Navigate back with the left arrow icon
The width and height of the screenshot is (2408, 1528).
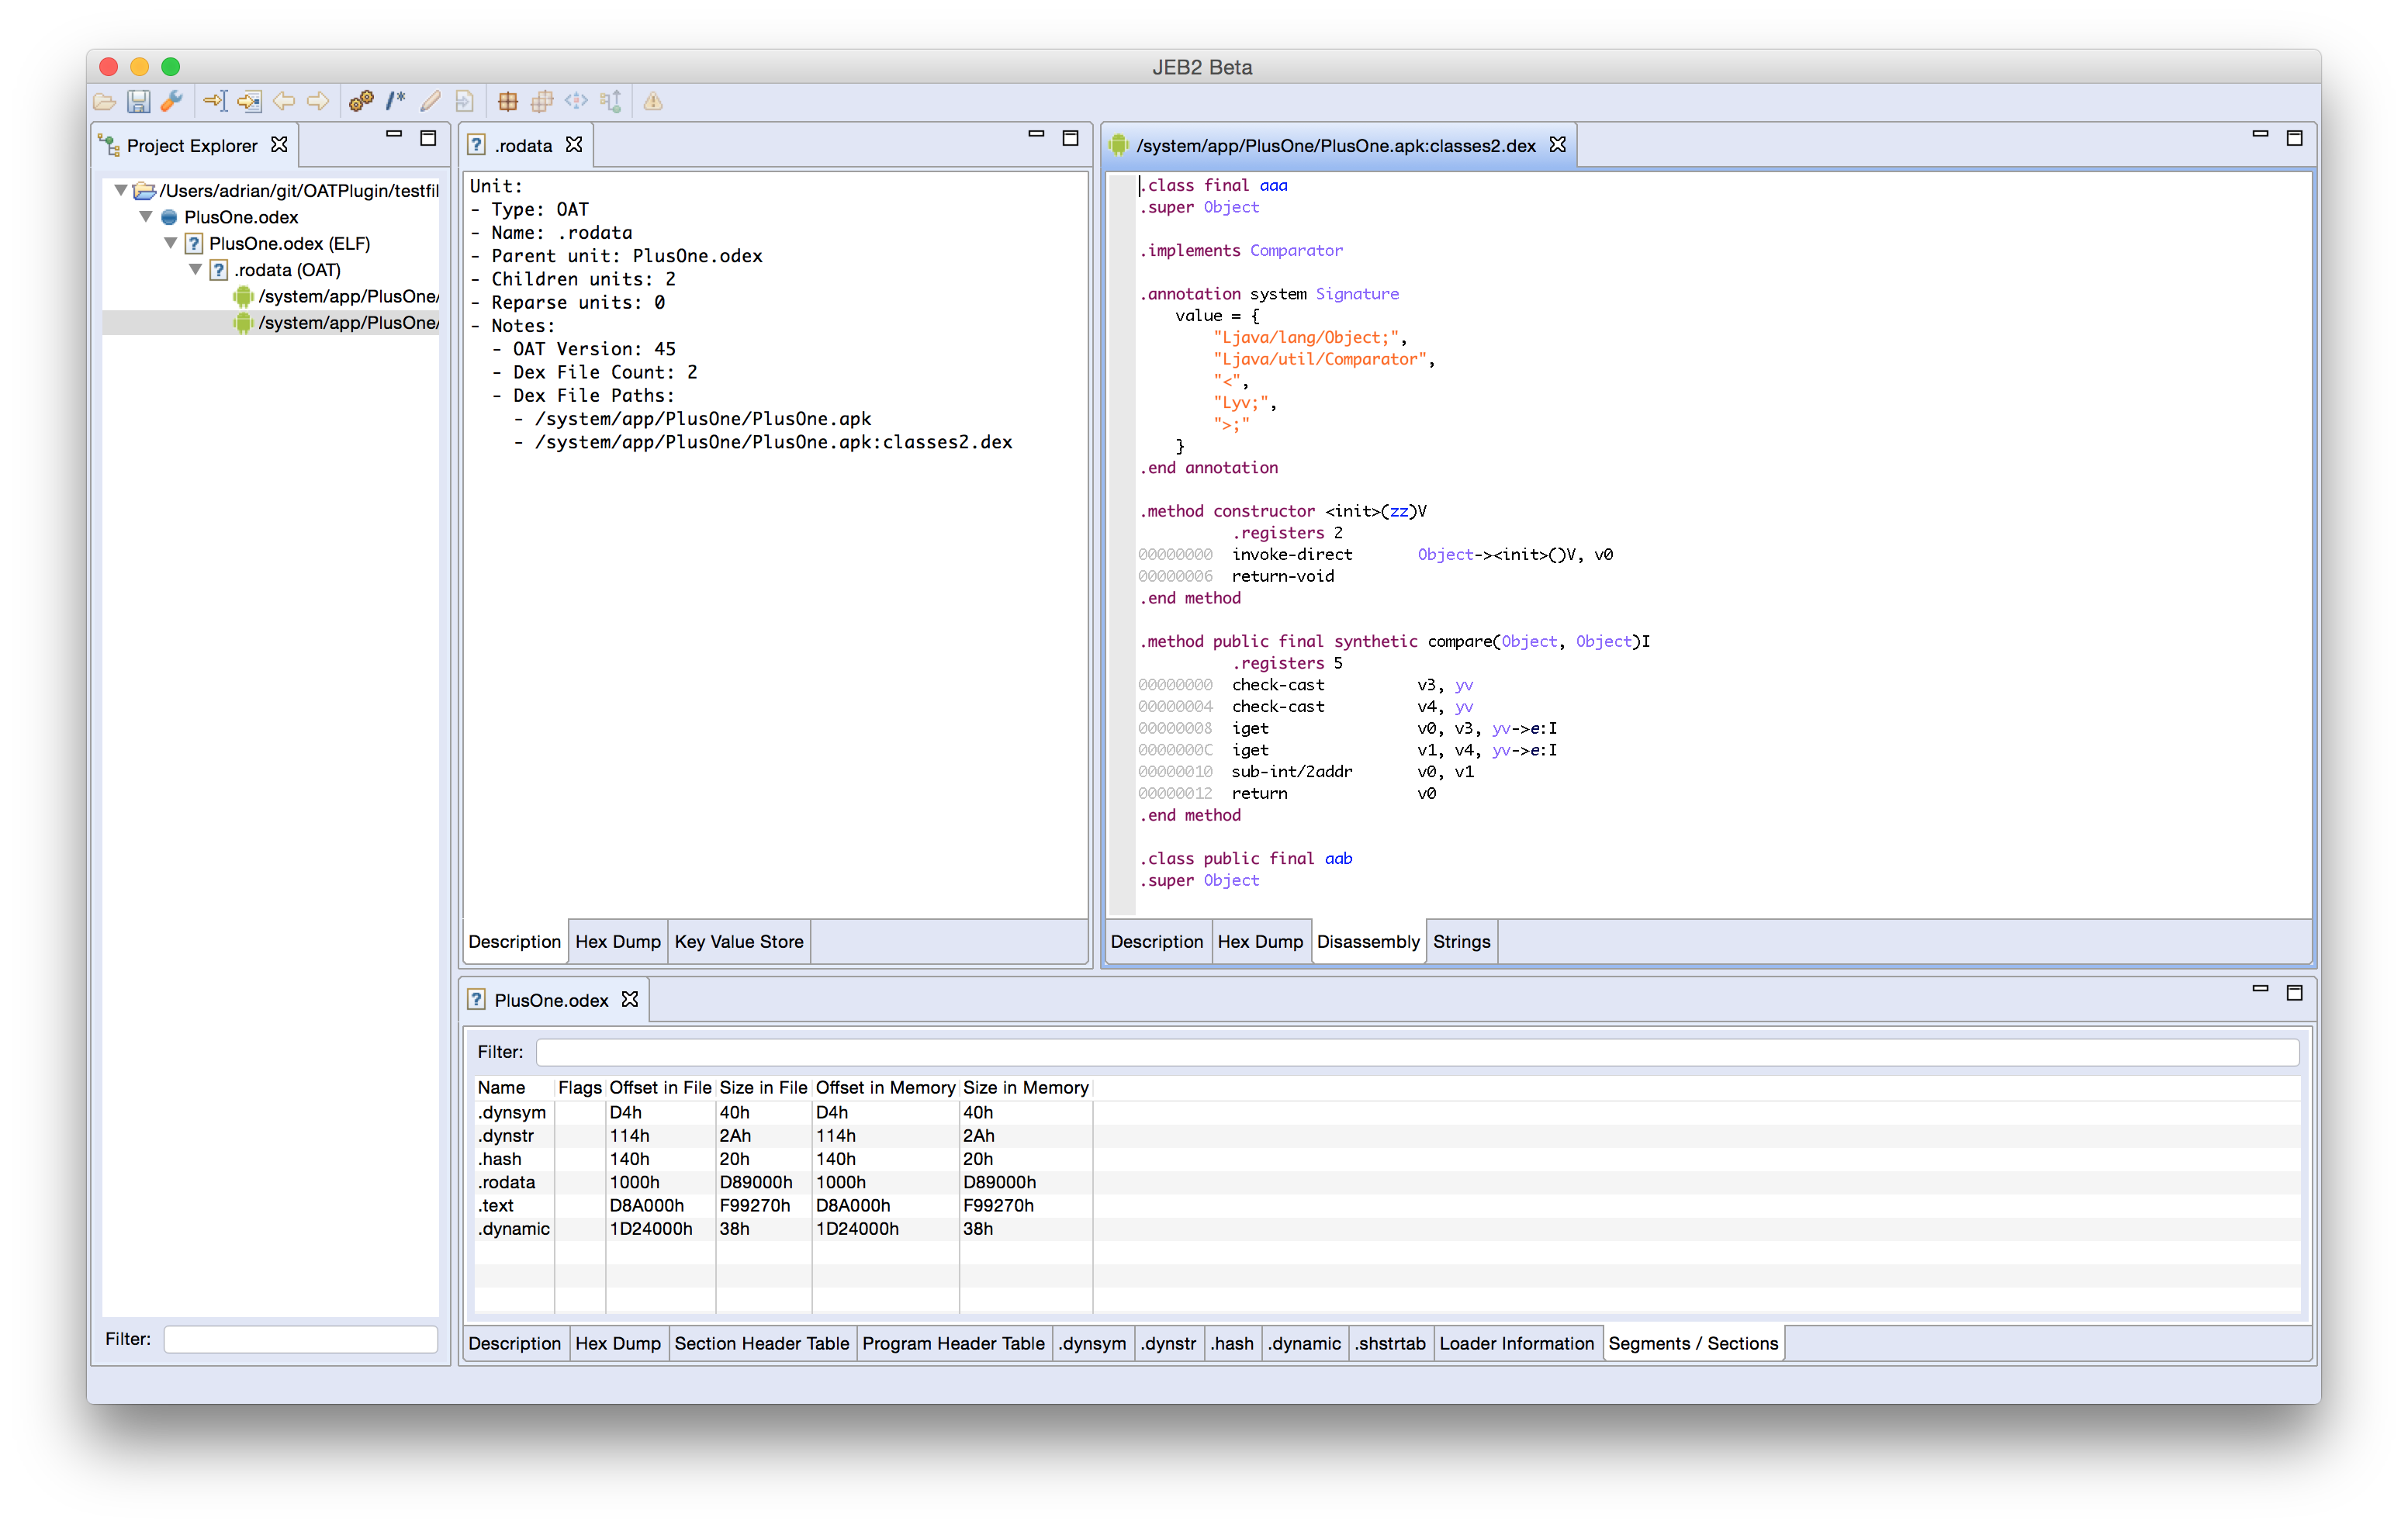click(x=284, y=101)
